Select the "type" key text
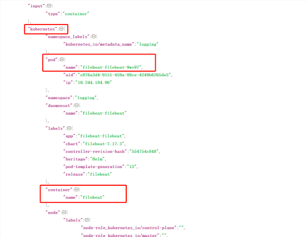Screen dimensions: 307x237 (53, 14)
